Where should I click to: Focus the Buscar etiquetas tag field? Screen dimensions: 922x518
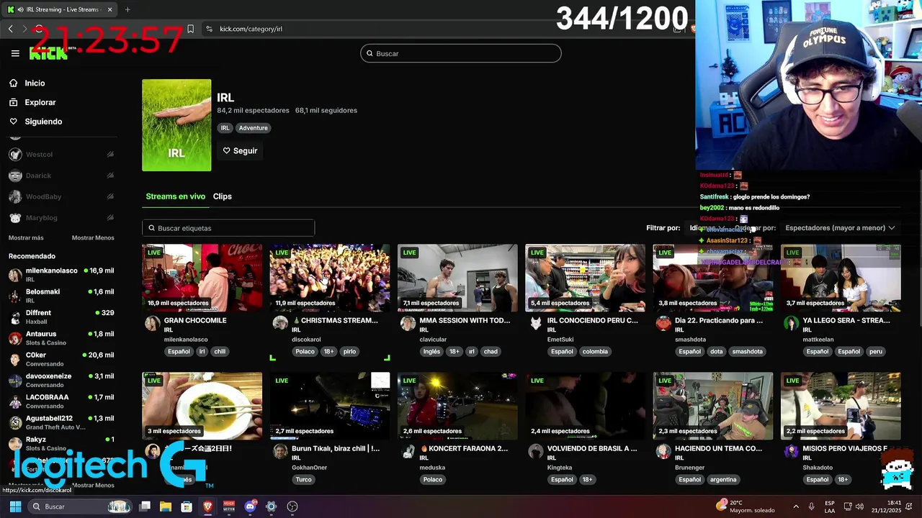coord(228,228)
